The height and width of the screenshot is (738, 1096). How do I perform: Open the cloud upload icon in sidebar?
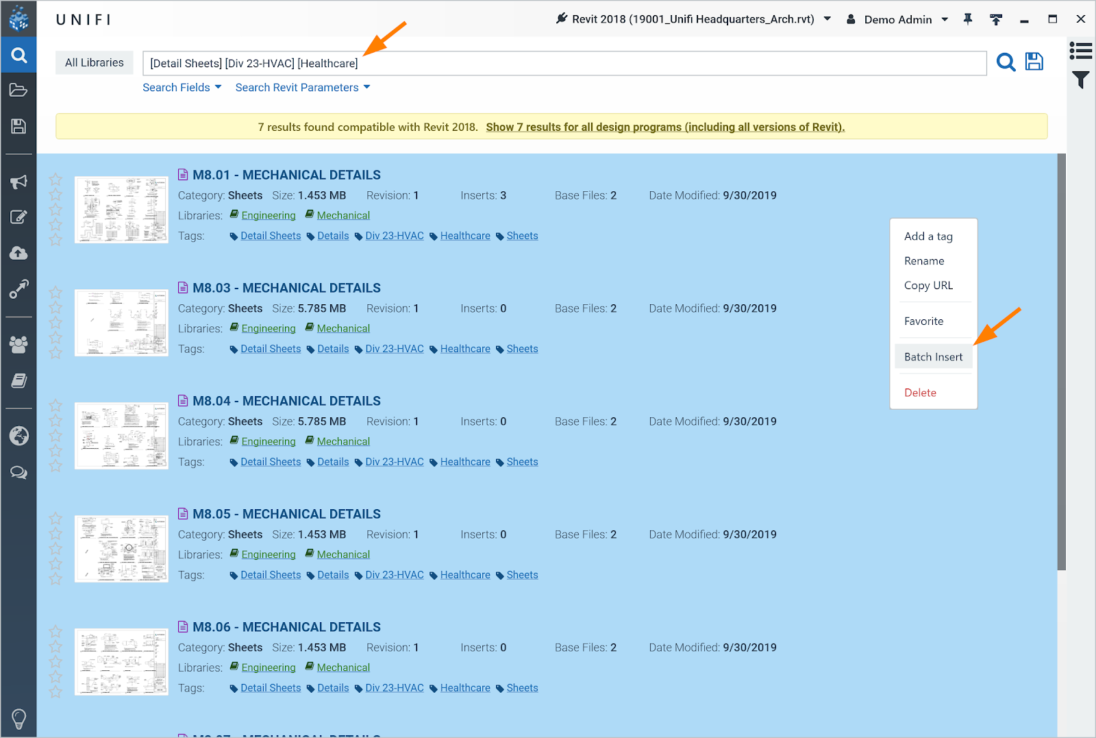18,253
